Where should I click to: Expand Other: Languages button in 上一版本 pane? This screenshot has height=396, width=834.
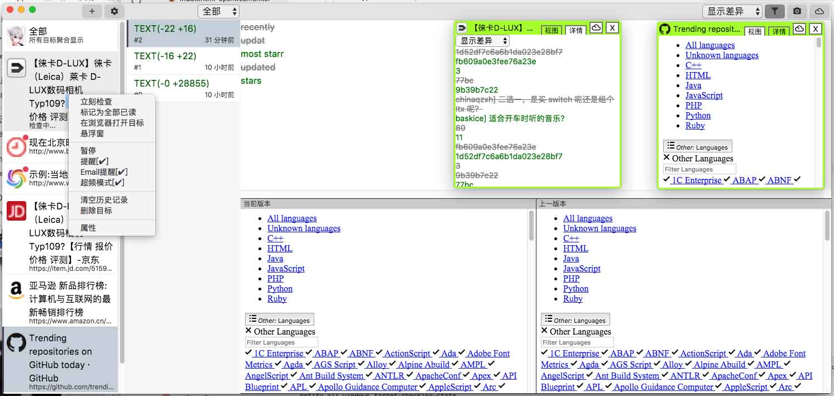point(576,319)
